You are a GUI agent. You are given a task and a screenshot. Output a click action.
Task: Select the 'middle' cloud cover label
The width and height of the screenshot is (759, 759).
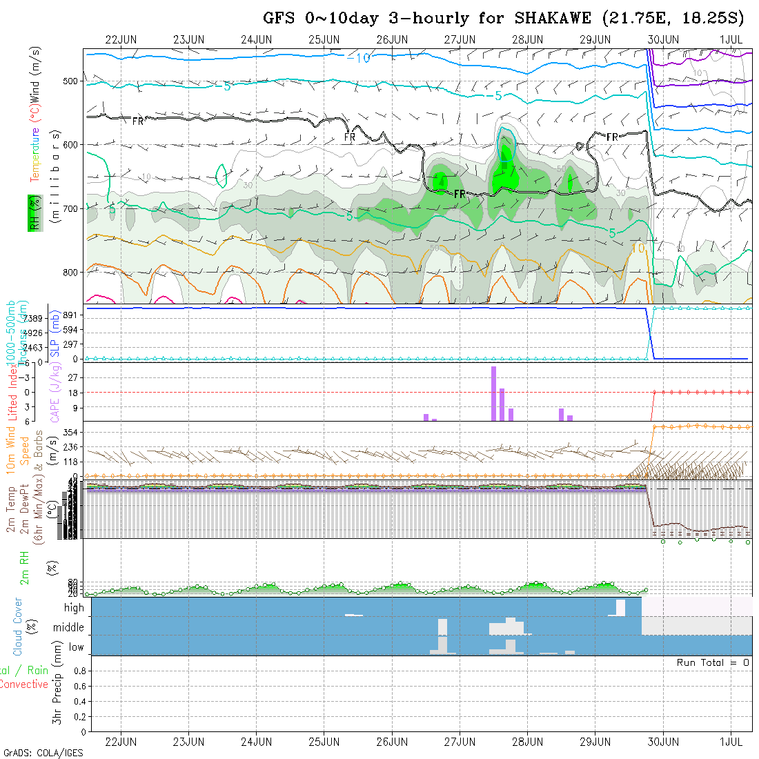(x=68, y=628)
